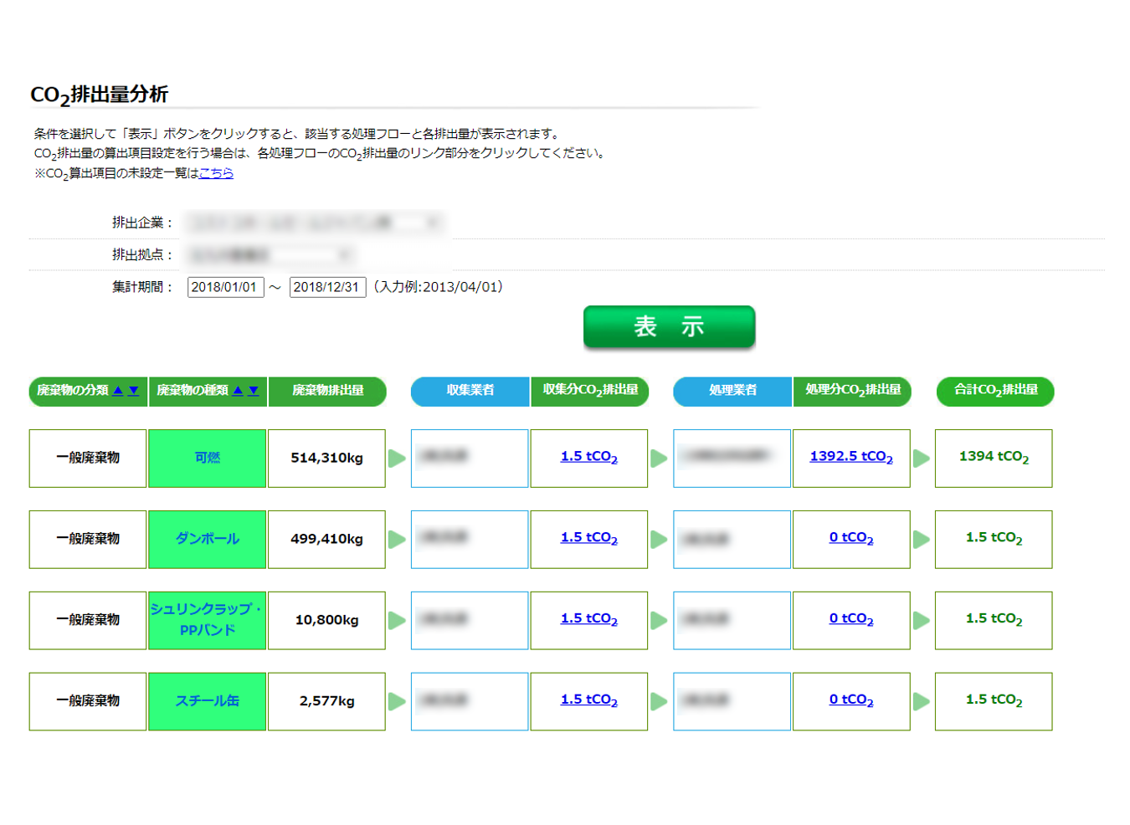Open collection 1.5 tCO2 link for スチール缶 row
Image resolution: width=1130 pixels, height=825 pixels.
pyautogui.click(x=588, y=700)
